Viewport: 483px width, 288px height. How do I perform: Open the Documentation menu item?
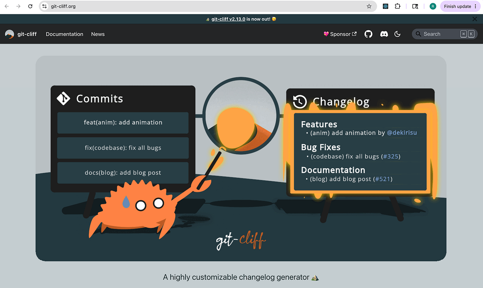(x=64, y=34)
